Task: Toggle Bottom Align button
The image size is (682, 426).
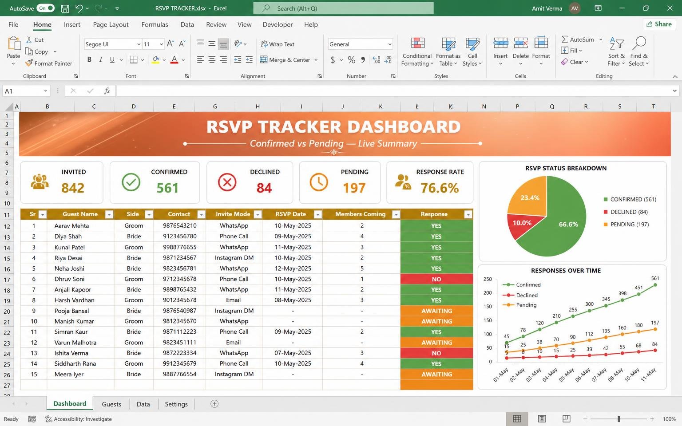Action: pyautogui.click(x=223, y=43)
